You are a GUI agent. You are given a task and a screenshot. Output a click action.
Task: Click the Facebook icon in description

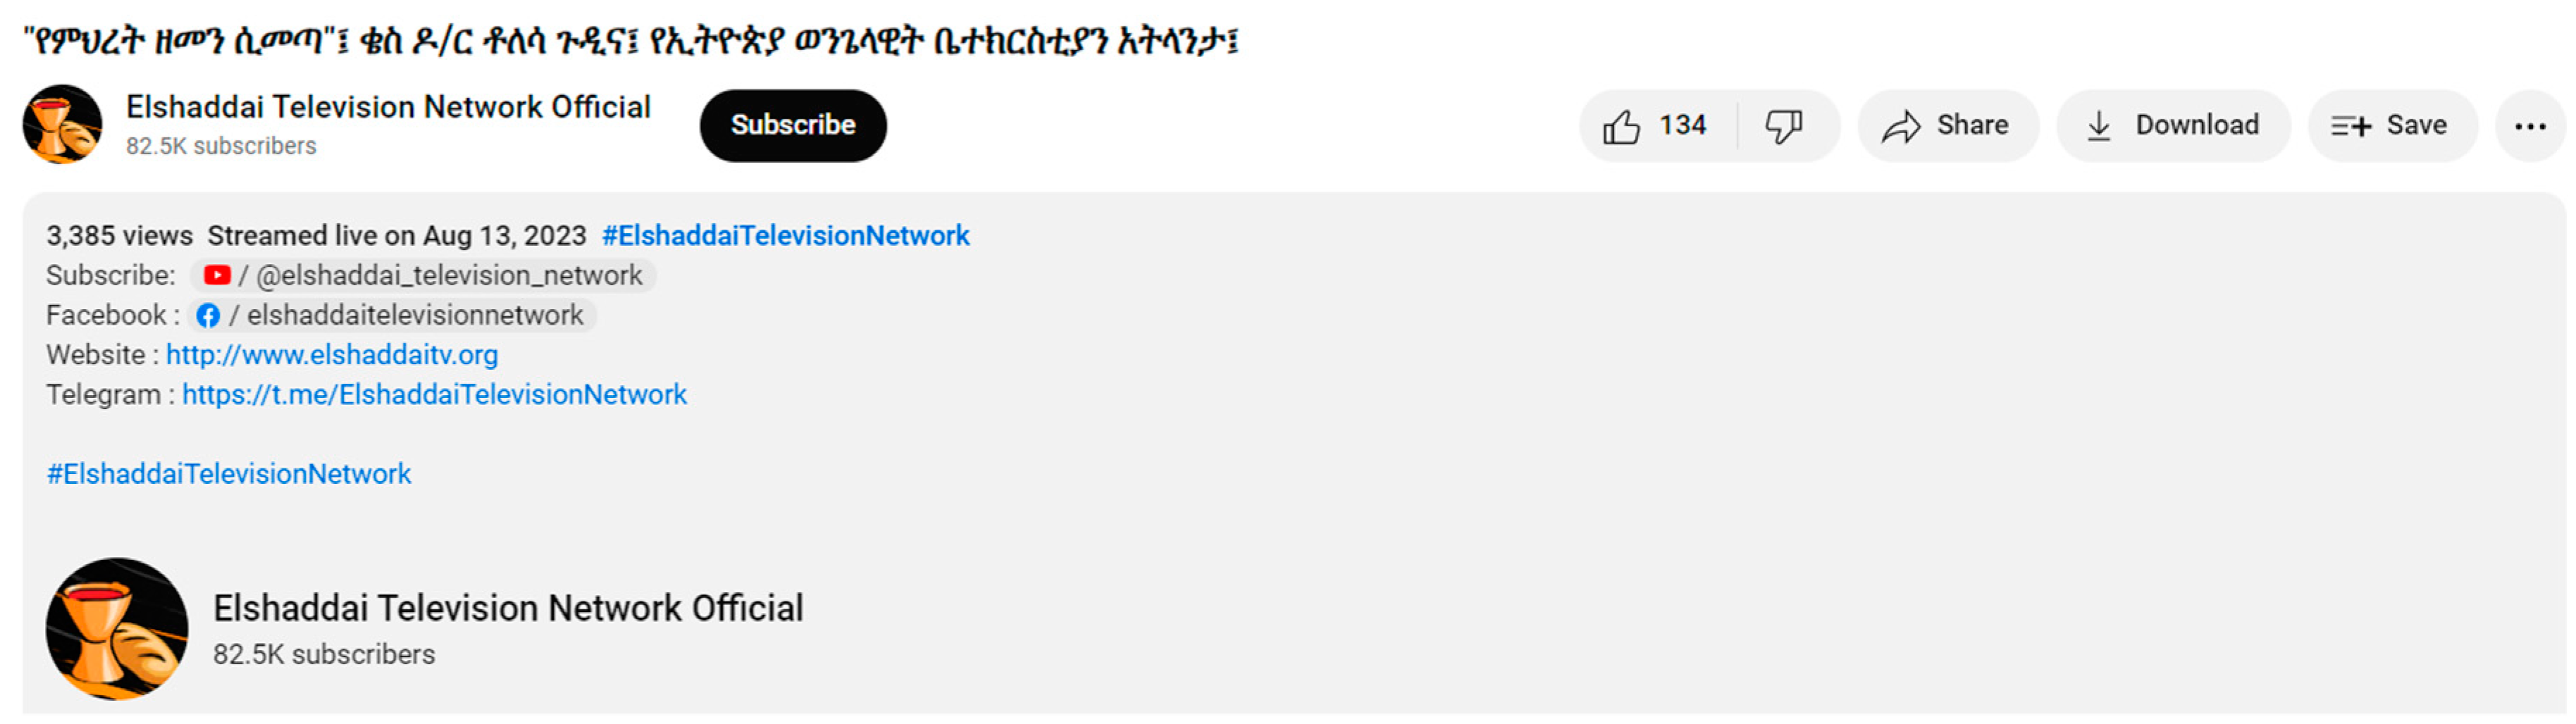(x=208, y=316)
